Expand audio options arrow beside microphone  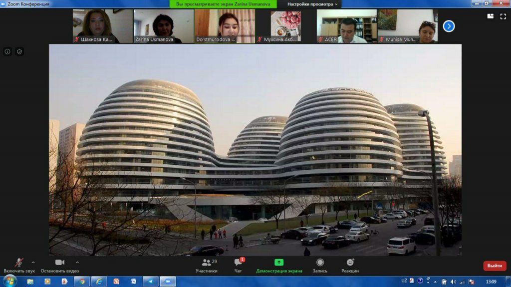click(33, 262)
